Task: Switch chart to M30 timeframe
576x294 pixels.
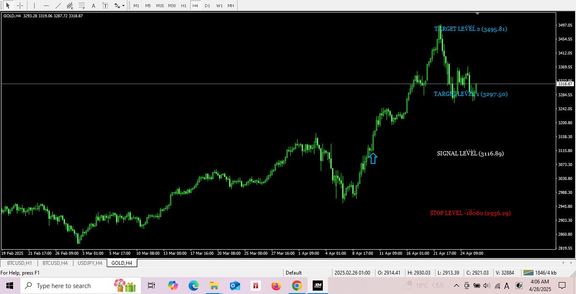Action: 172,6
